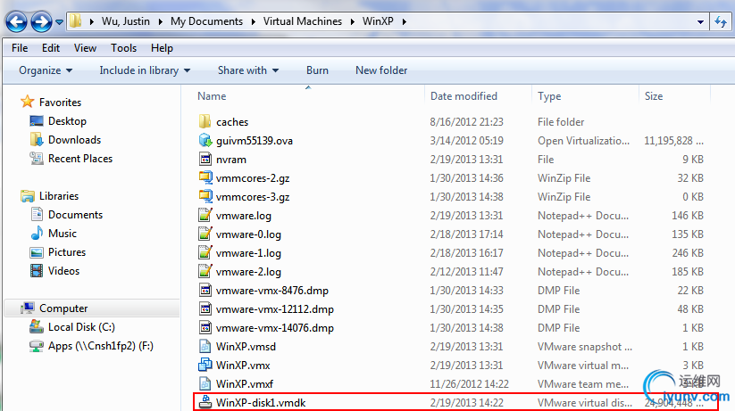The width and height of the screenshot is (735, 411).
Task: Select the WinXP.vmsd snapshot file icon
Action: [x=205, y=347]
